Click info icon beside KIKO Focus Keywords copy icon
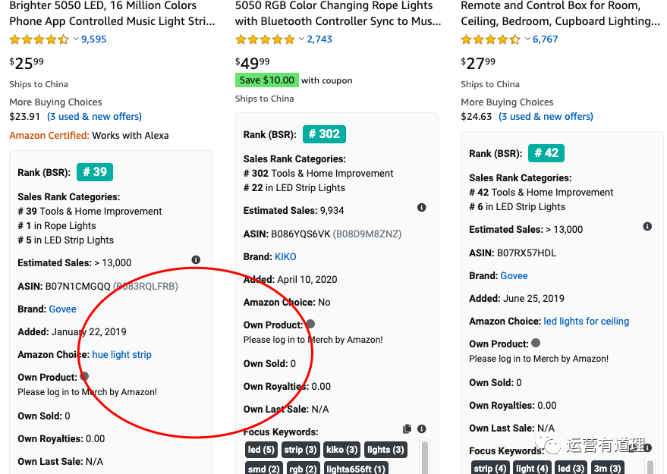This screenshot has width=667, height=474. click(422, 429)
